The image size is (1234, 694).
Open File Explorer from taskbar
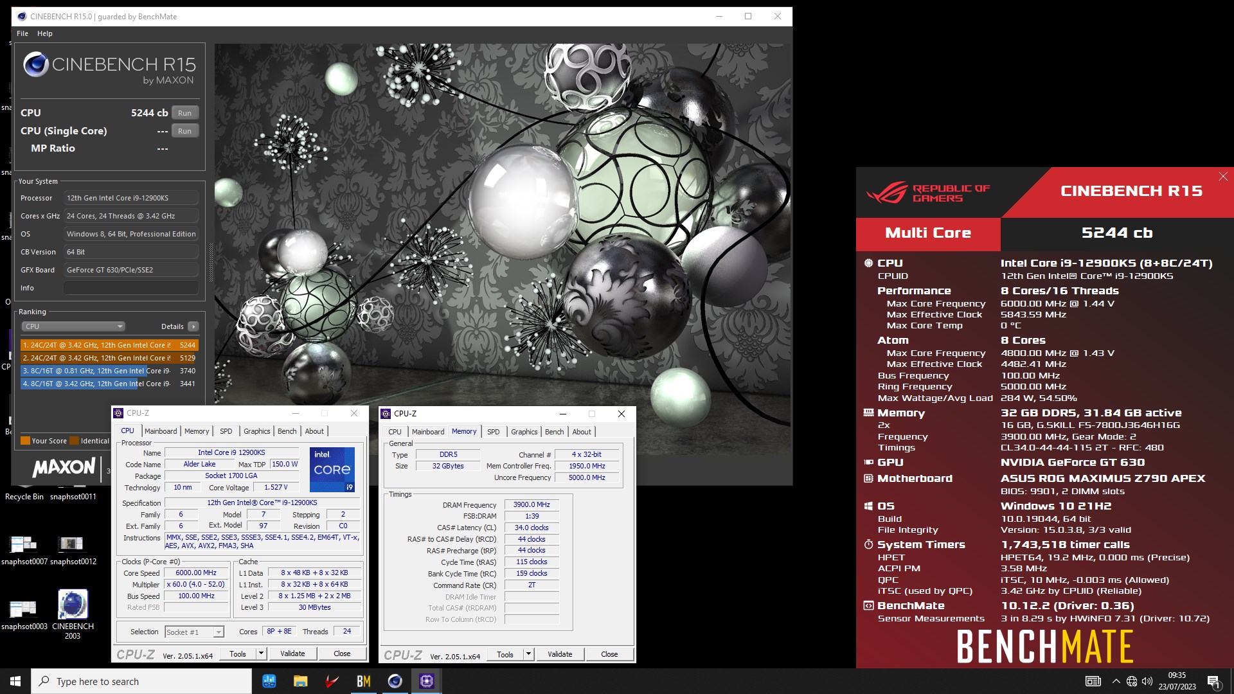coord(300,681)
